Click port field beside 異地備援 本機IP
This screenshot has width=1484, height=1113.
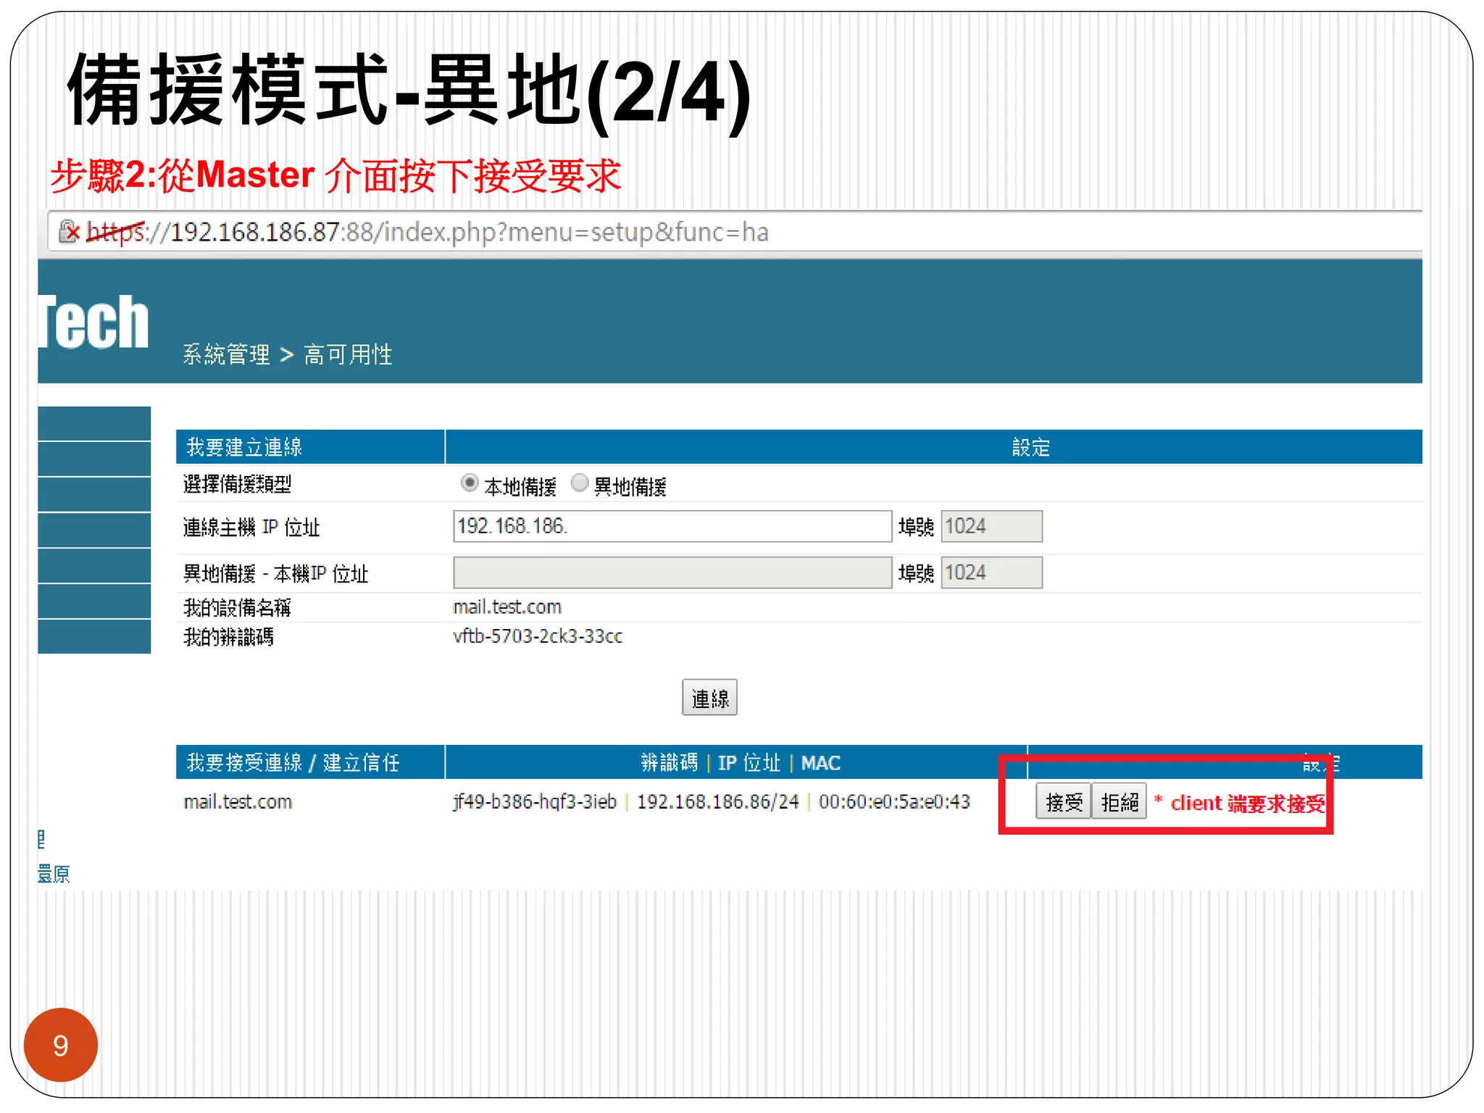pos(991,572)
